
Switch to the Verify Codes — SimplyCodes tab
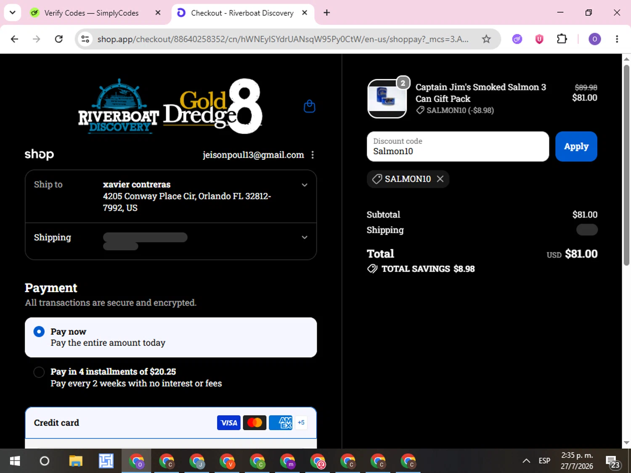[91, 13]
